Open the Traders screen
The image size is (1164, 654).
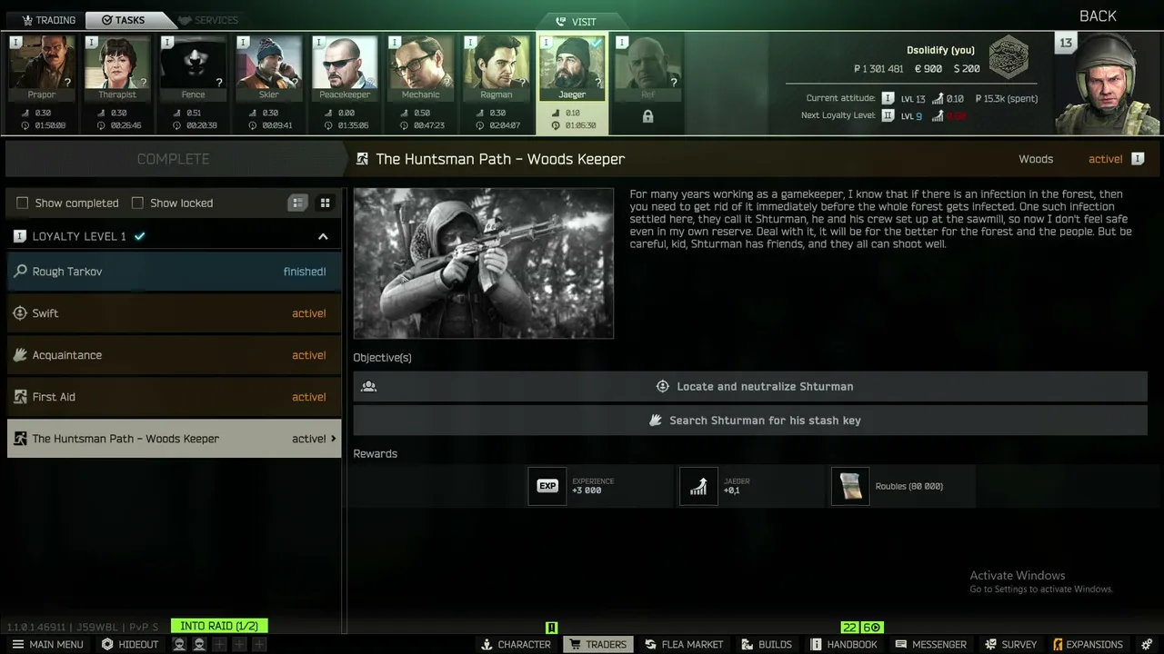[597, 644]
